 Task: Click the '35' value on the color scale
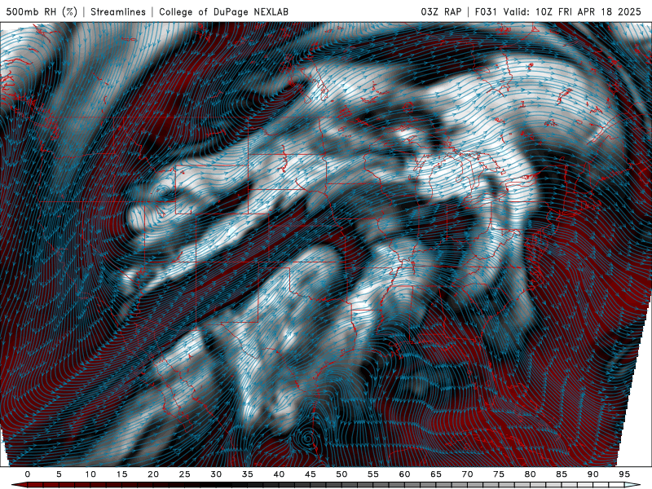[x=248, y=474]
